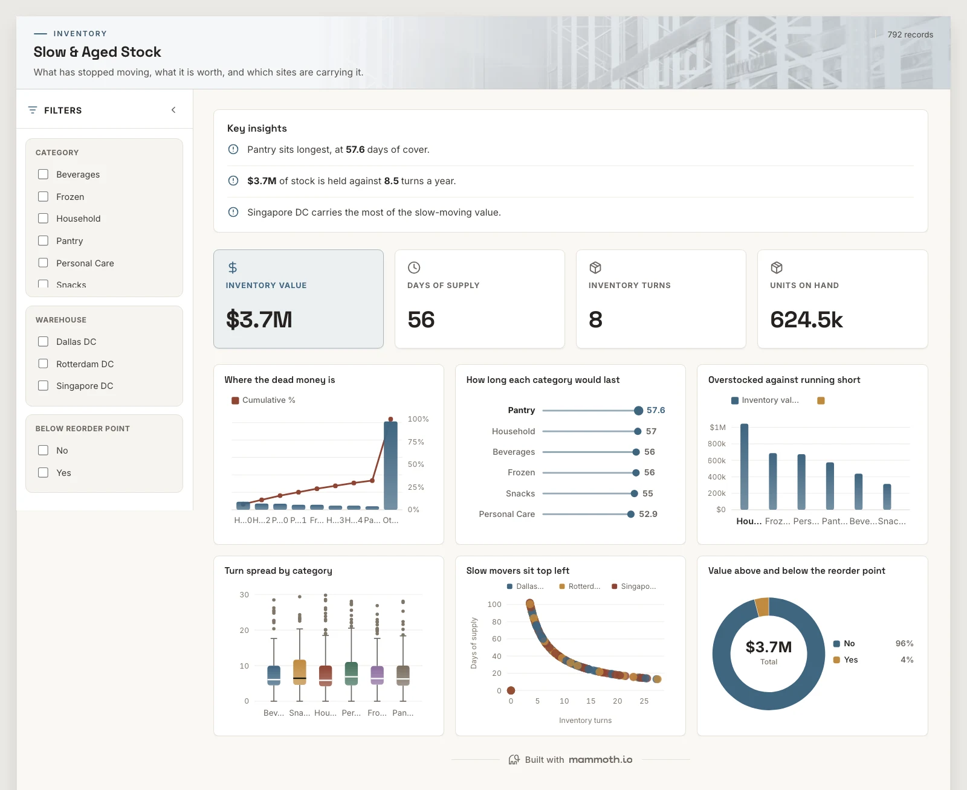
Task: Switch to the Inventory Turns KPI card
Action: pyautogui.click(x=661, y=299)
